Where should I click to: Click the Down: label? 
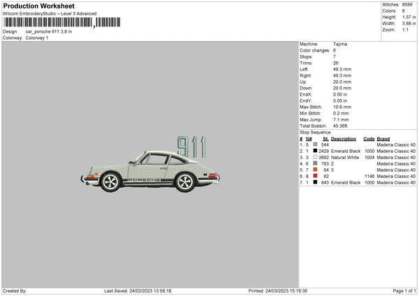point(306,88)
